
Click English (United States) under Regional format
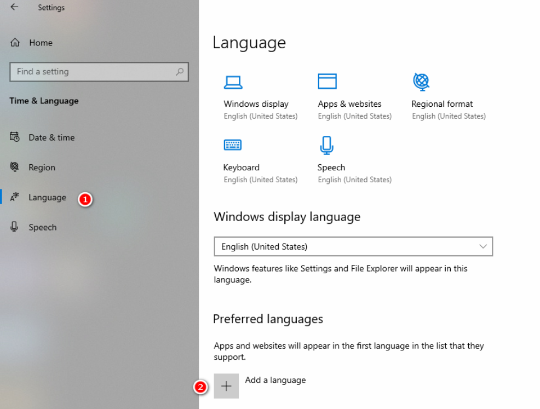click(449, 117)
